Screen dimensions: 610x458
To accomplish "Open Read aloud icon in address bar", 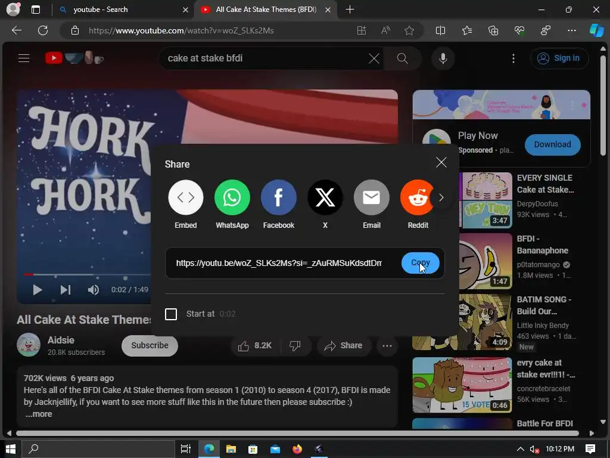I will tap(385, 30).
